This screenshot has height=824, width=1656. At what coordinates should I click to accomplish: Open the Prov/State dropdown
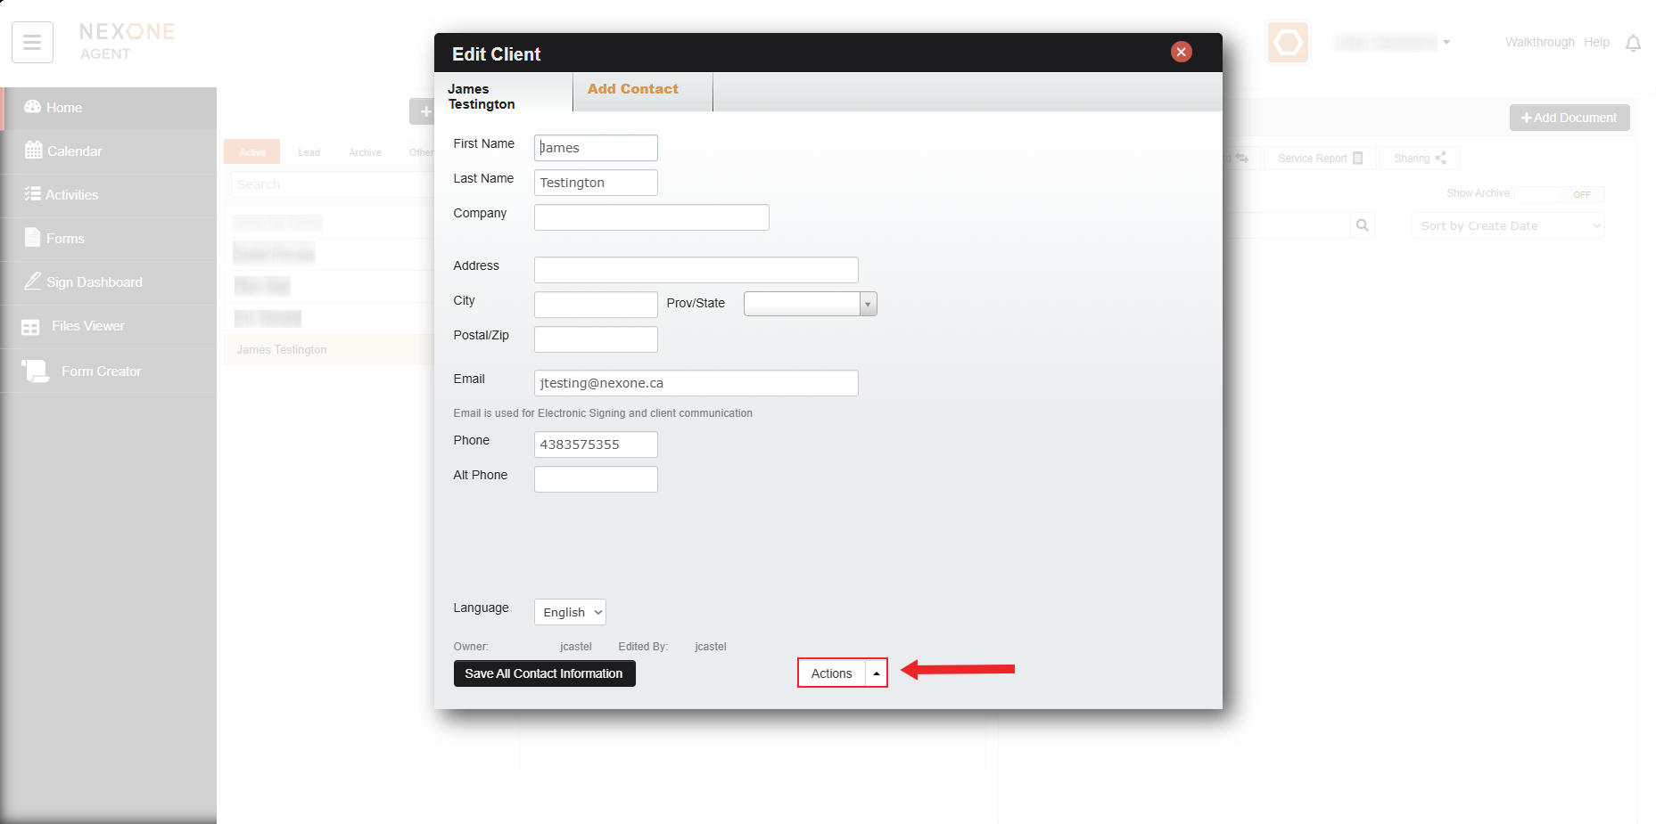pos(867,305)
